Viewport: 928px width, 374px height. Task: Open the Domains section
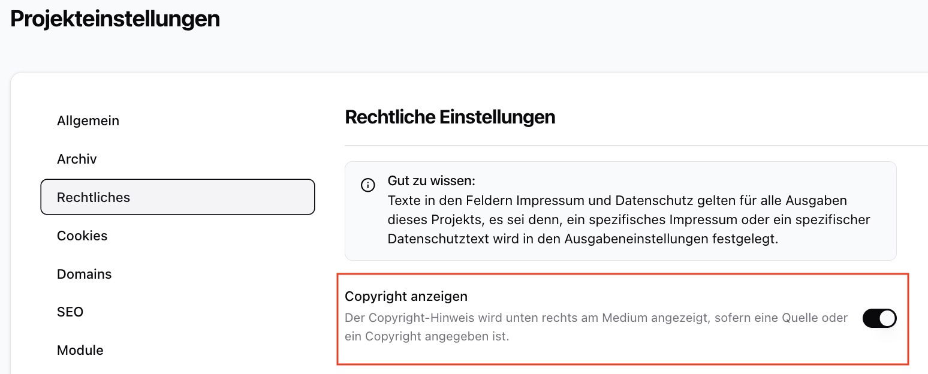pyautogui.click(x=85, y=275)
